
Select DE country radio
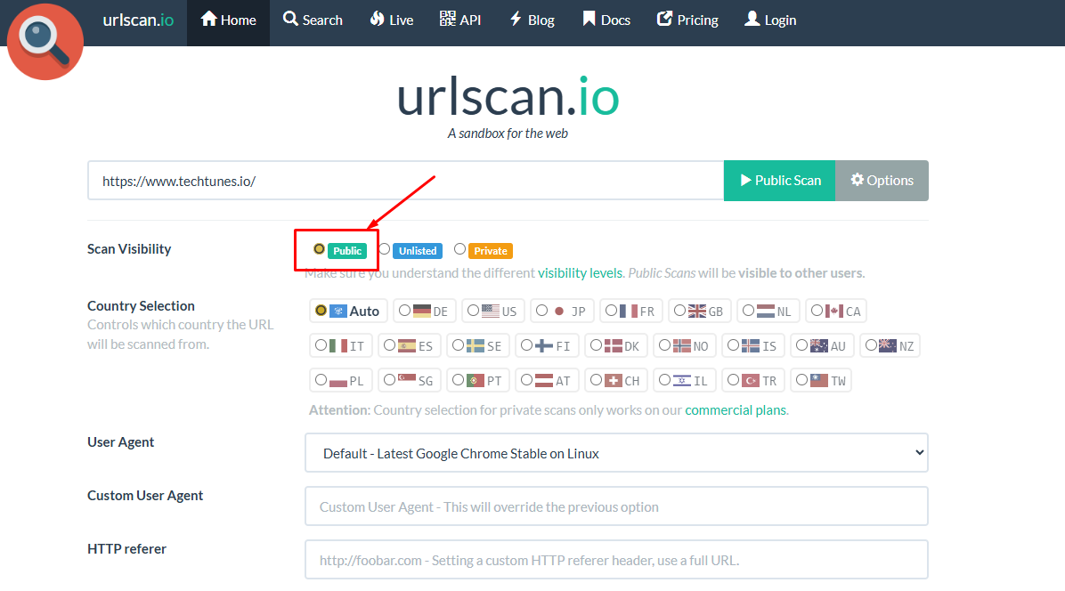405,310
